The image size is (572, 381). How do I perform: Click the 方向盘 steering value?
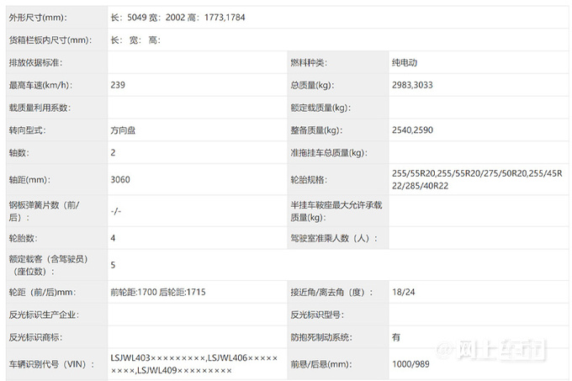(x=123, y=130)
